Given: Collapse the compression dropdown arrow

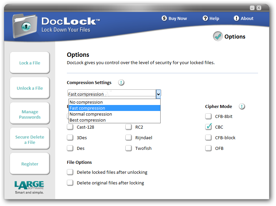Looking at the screenshot, I should click(158, 94).
